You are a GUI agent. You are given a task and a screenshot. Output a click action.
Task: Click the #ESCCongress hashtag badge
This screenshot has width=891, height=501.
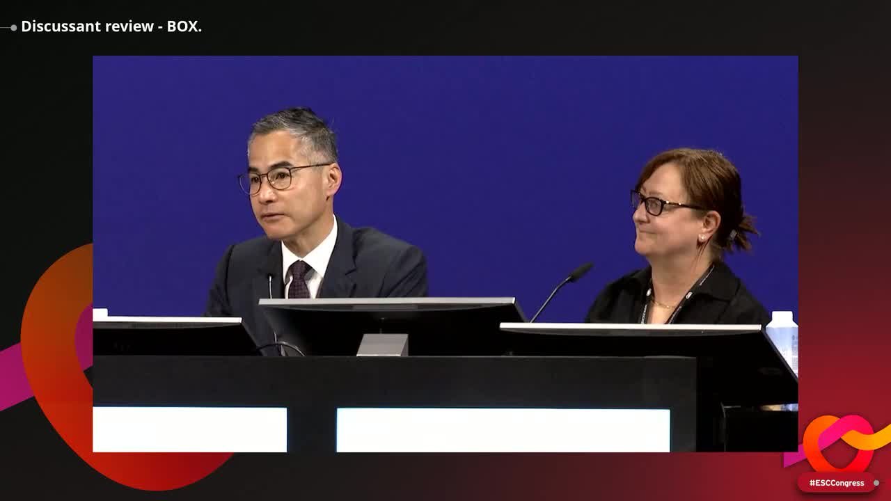click(x=837, y=483)
